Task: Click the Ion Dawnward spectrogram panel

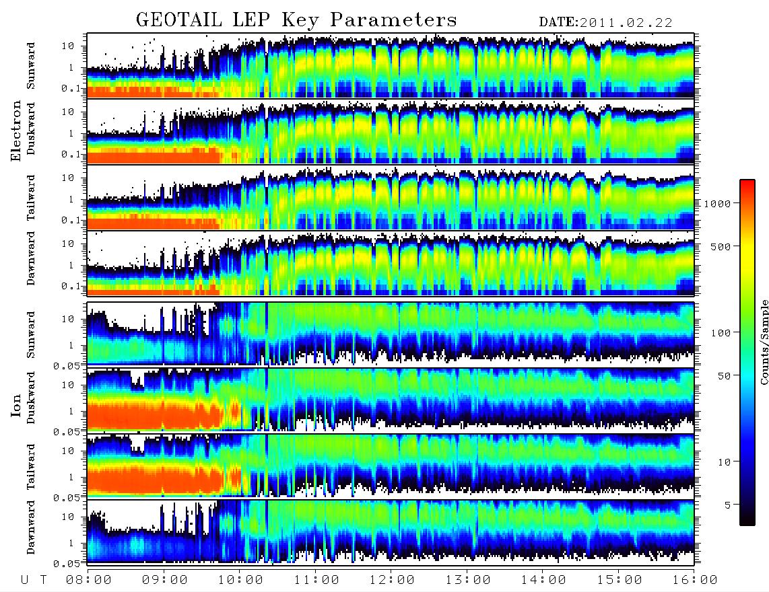Action: (x=391, y=532)
